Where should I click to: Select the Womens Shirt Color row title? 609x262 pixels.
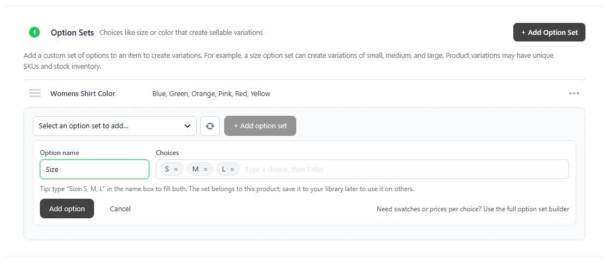point(83,93)
